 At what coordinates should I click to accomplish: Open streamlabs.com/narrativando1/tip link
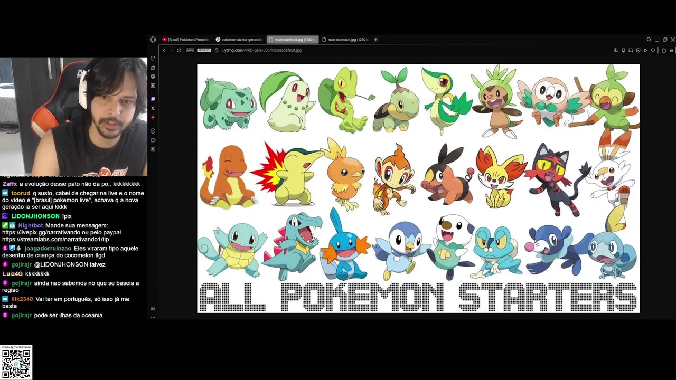pos(55,240)
